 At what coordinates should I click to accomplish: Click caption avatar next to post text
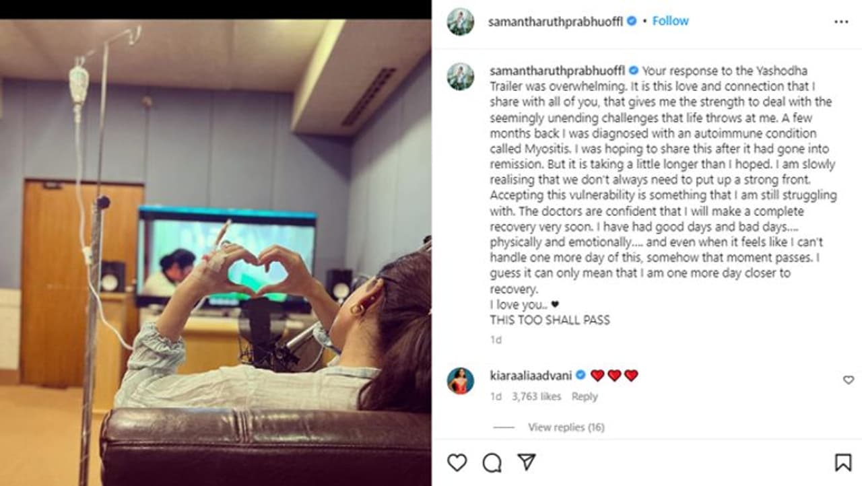pyautogui.click(x=461, y=76)
